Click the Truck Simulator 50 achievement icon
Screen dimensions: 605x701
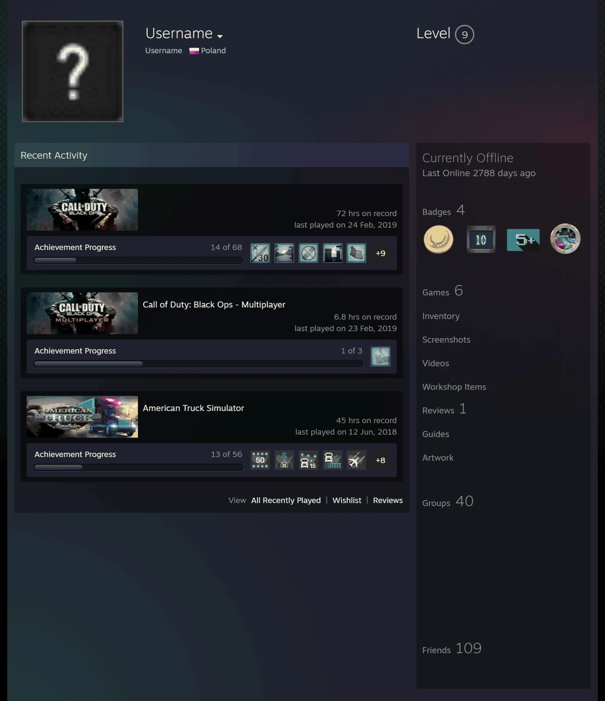pos(260,460)
